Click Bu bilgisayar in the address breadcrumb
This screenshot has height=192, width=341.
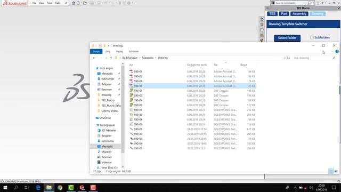click(x=130, y=58)
